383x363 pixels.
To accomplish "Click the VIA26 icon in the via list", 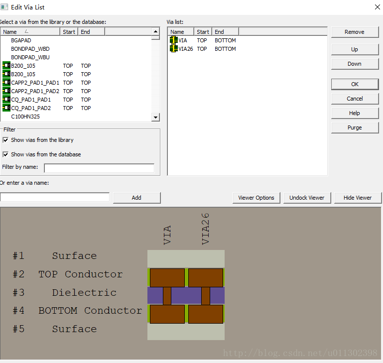I will [x=174, y=49].
